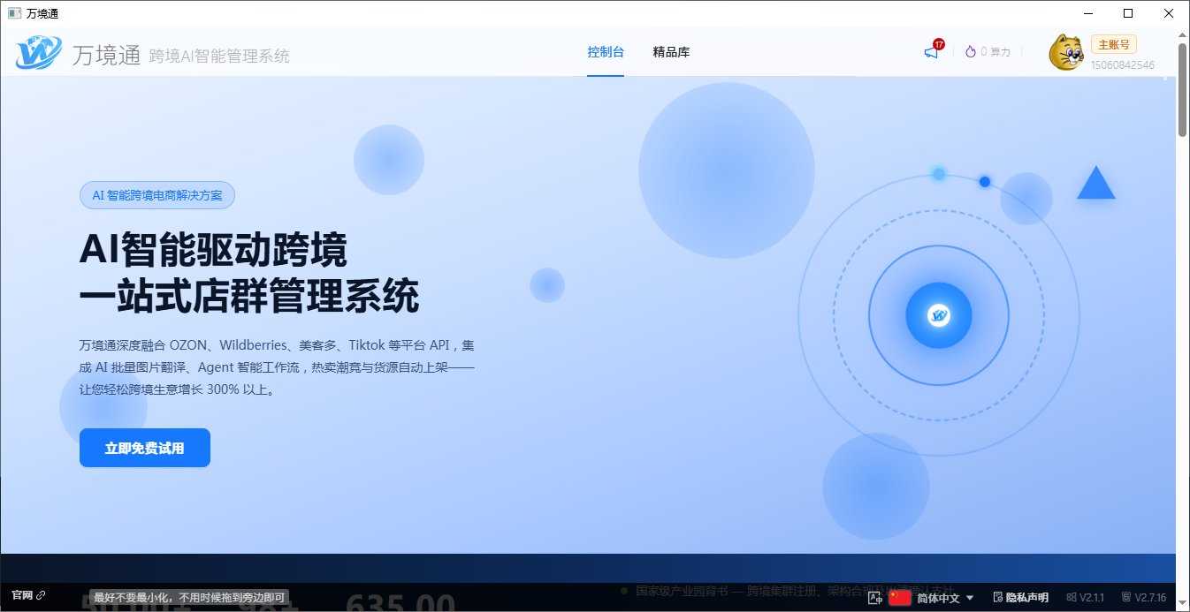Switch to the 精品库 tab
This screenshot has height=612, width=1190.
pos(671,52)
